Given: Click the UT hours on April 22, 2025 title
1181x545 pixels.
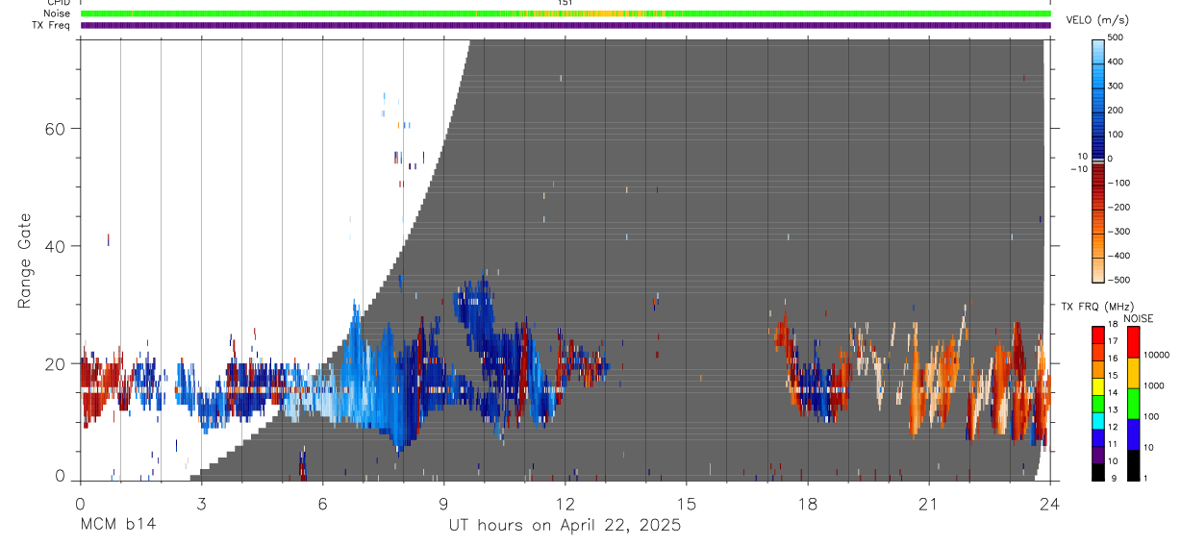Looking at the screenshot, I should pos(565,526).
